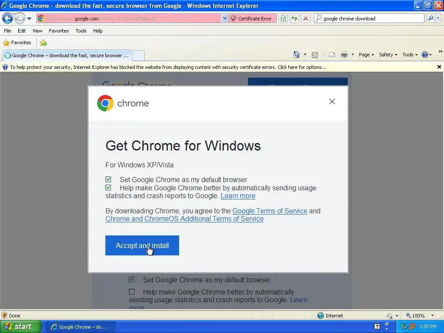Click the green arrow system tray icon
Viewport: 444px width, 333px height.
click(x=404, y=326)
